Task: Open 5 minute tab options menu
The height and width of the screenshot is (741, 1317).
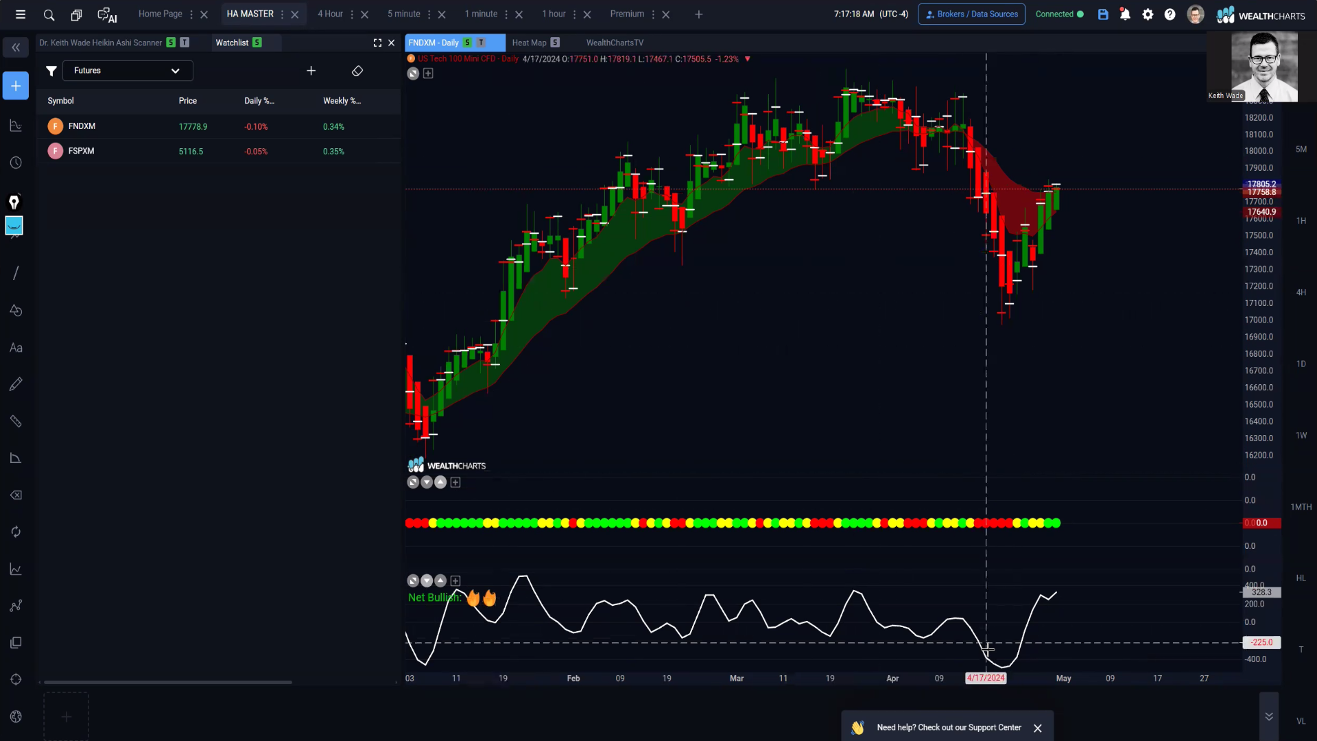Action: (x=429, y=14)
